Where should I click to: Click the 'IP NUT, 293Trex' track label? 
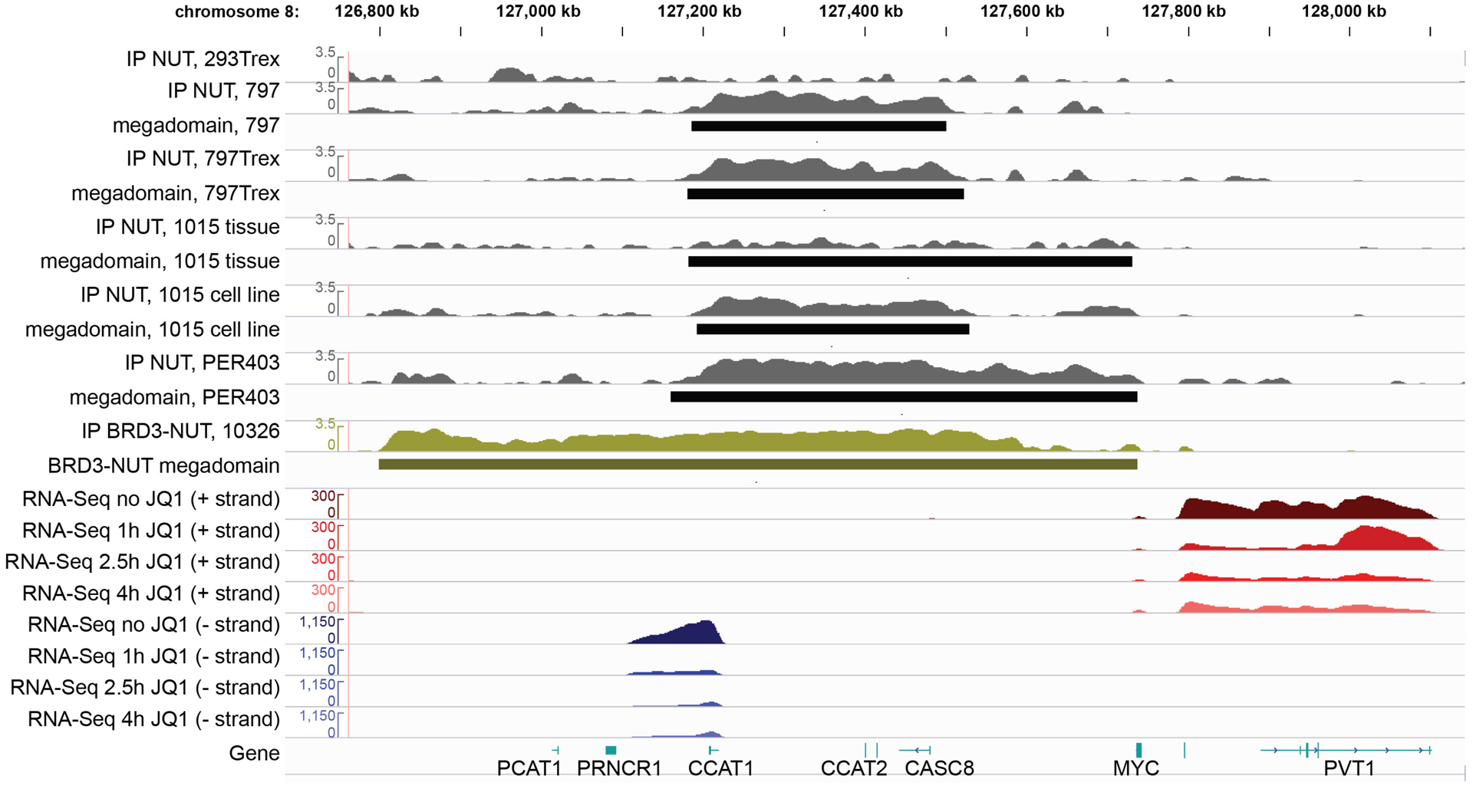[203, 59]
